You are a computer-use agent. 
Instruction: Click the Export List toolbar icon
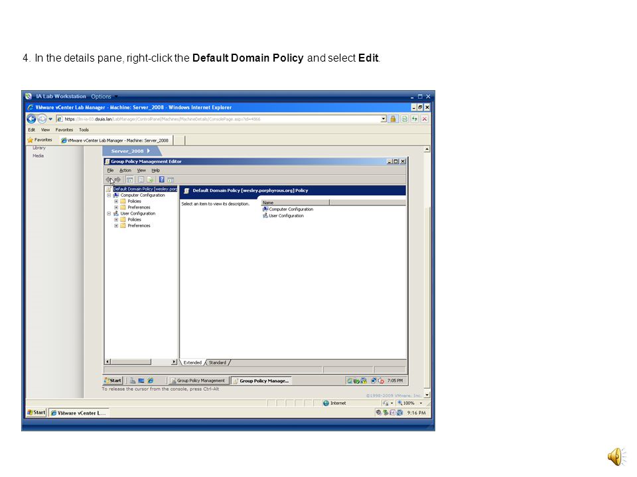[150, 180]
